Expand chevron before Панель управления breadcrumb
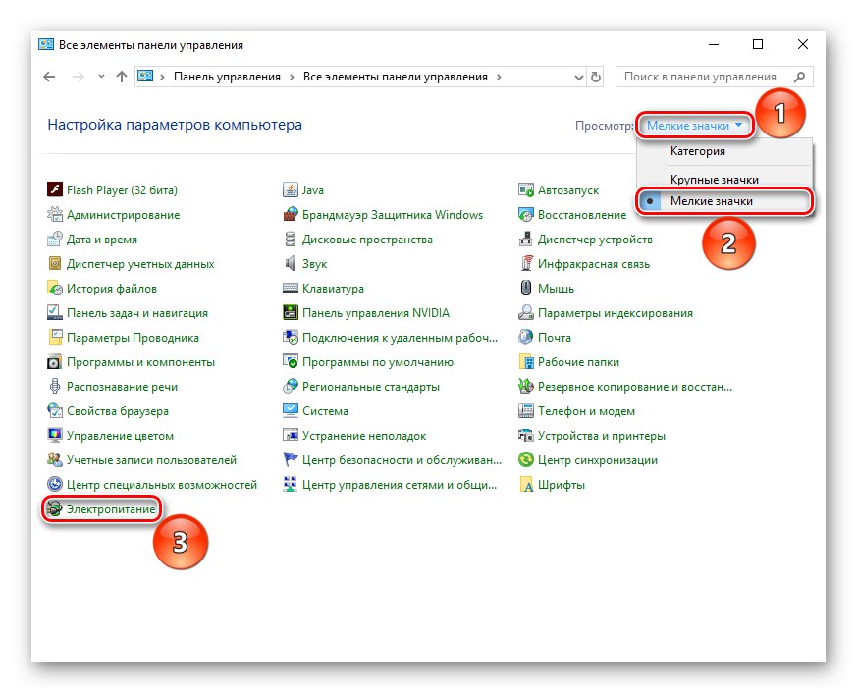 [x=162, y=78]
